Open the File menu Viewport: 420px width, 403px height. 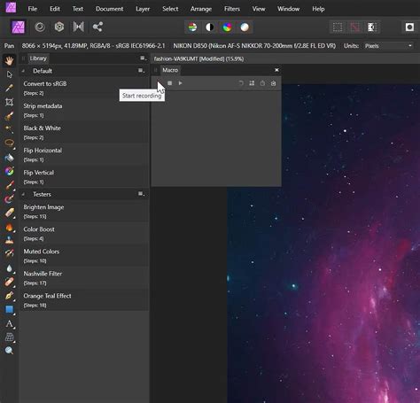click(33, 9)
